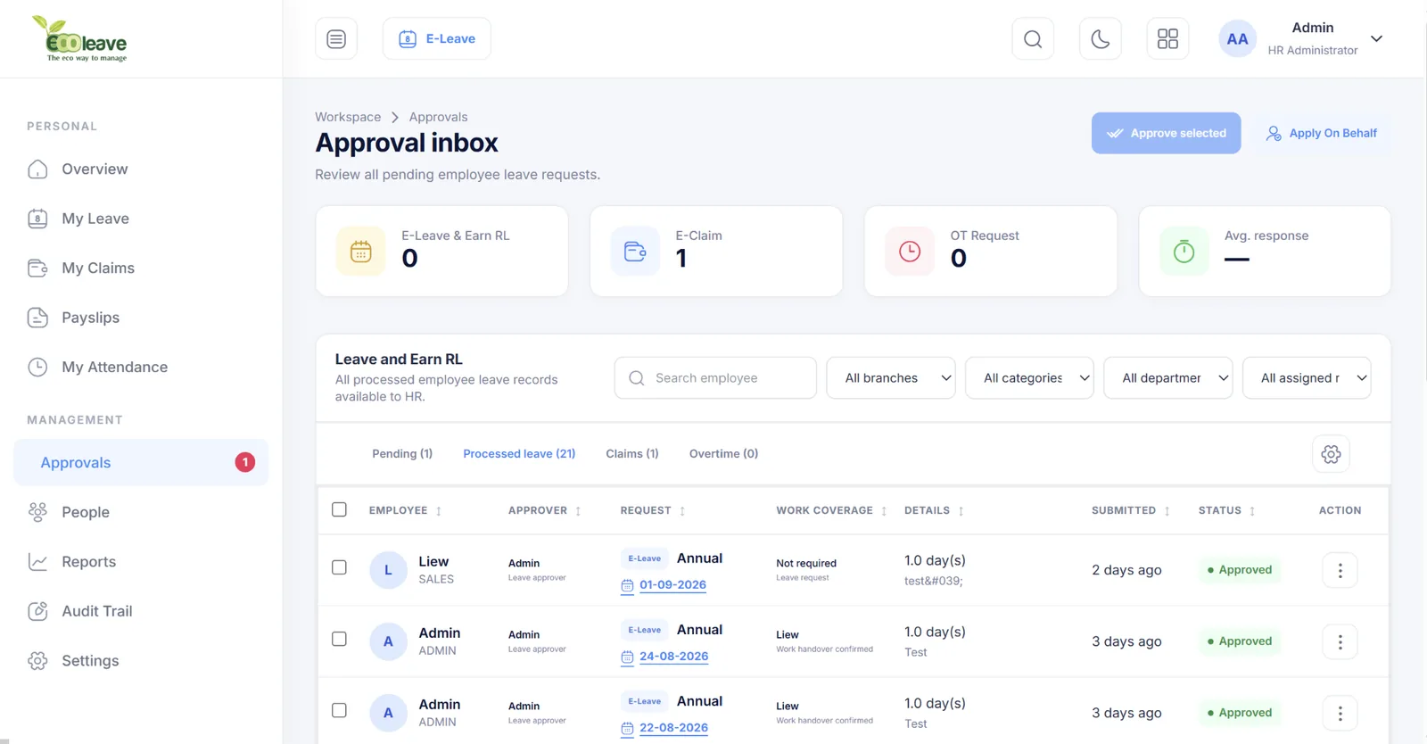Sort by Status column arrows
1427x744 pixels.
(1252, 511)
